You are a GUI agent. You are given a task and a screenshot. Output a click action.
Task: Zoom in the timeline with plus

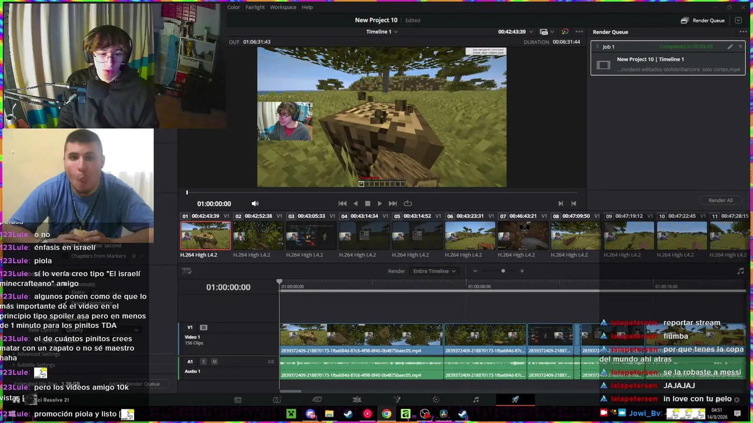[x=522, y=271]
